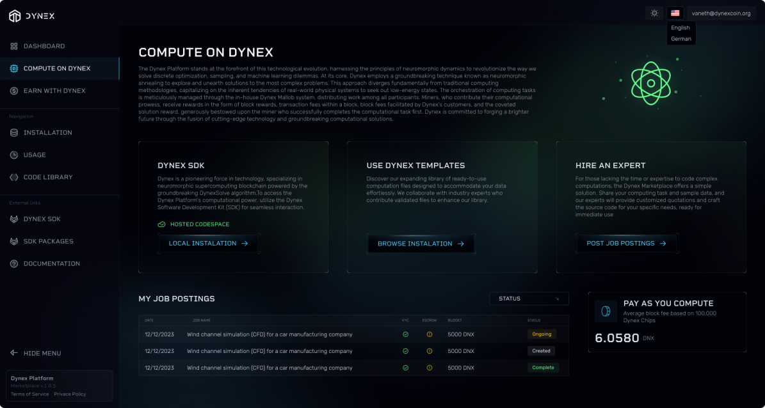Click the Code Library brackets icon

coord(14,177)
